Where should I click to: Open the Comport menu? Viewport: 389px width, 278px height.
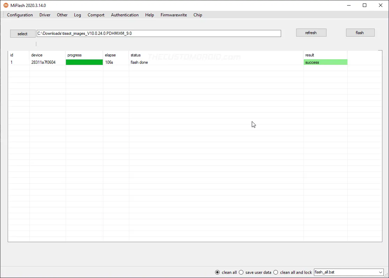(x=96, y=15)
